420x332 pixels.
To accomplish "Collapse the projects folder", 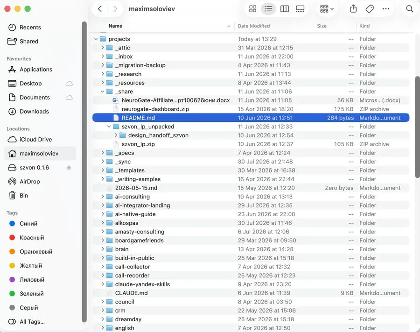I will [96, 39].
